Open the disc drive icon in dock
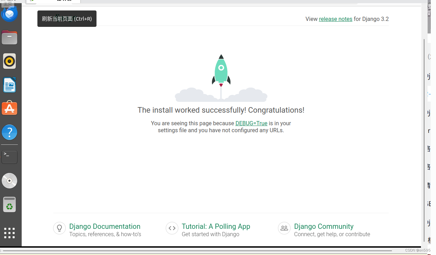 click(x=9, y=181)
